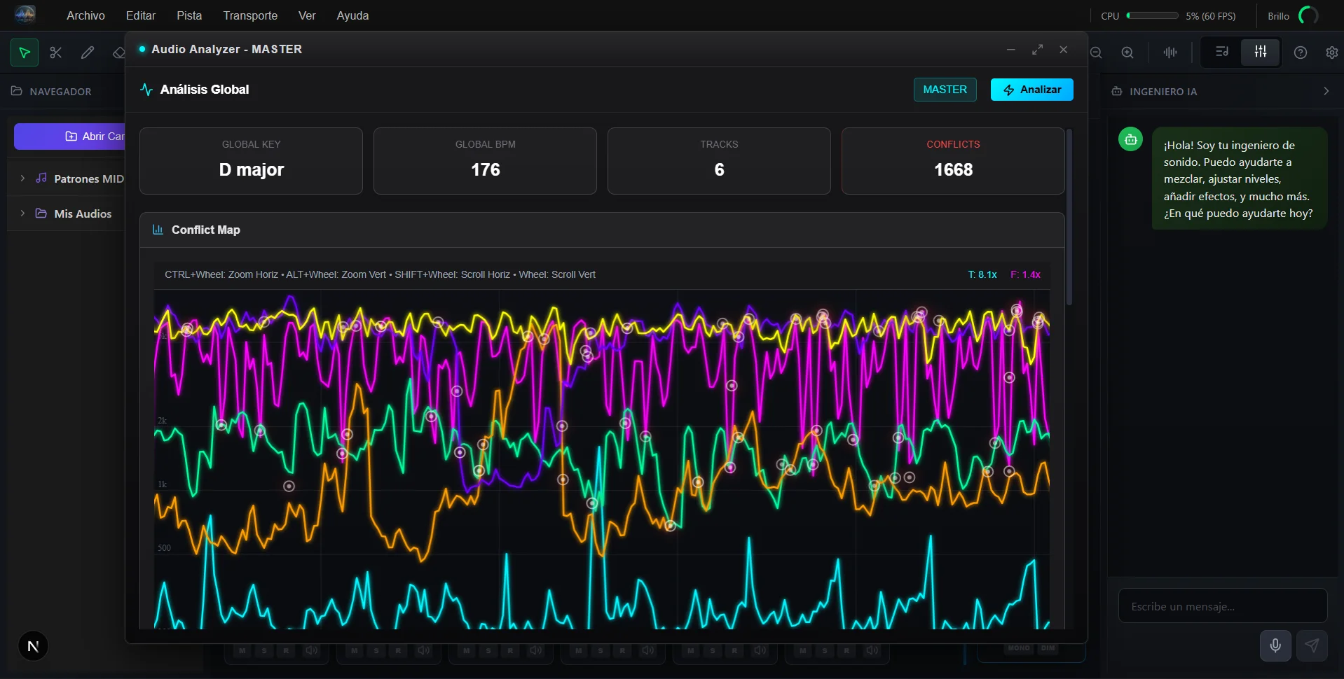Switch to the playlist notes view
The height and width of the screenshot is (679, 1344).
point(1222,52)
